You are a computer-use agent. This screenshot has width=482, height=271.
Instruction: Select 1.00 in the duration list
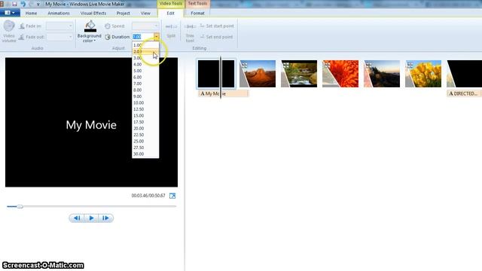[145, 45]
